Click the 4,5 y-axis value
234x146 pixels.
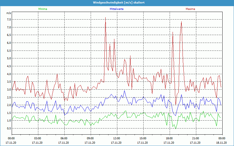[x=9, y=66]
